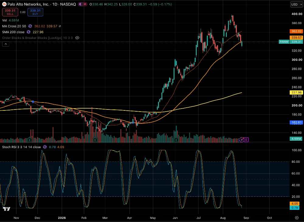Click the 339.31 current price tag
Image resolution: width=304 pixels, height=222 pixels.
tap(296, 42)
